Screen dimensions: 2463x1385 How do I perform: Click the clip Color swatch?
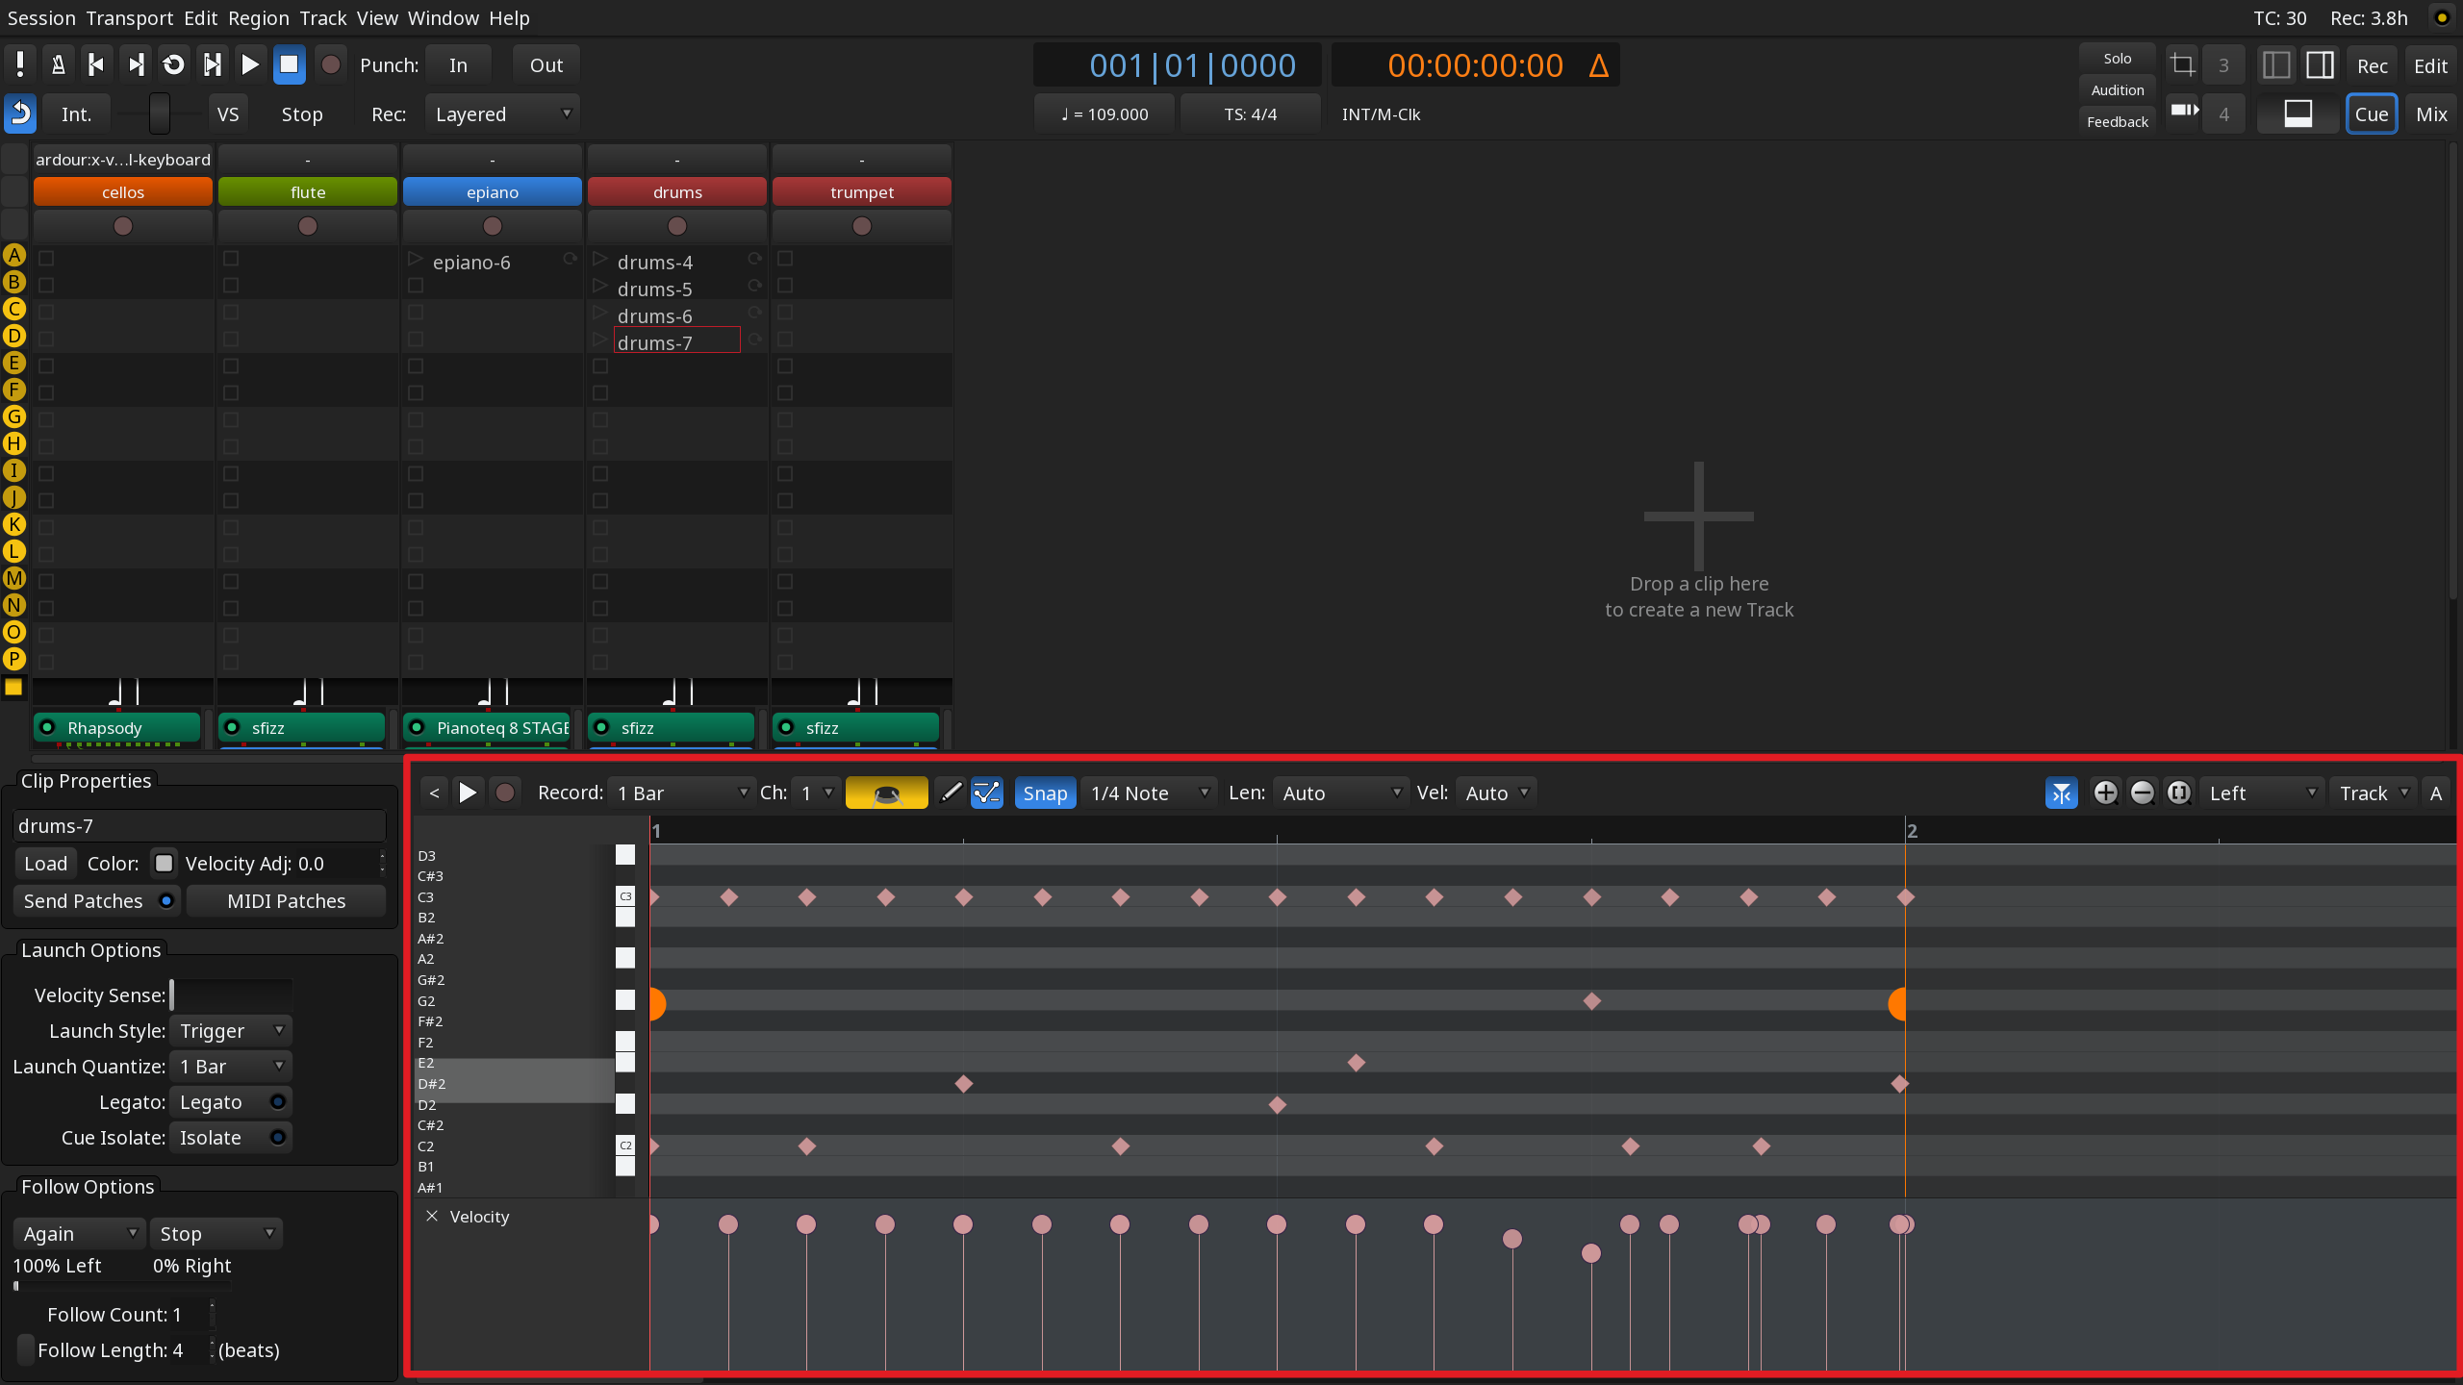click(164, 863)
